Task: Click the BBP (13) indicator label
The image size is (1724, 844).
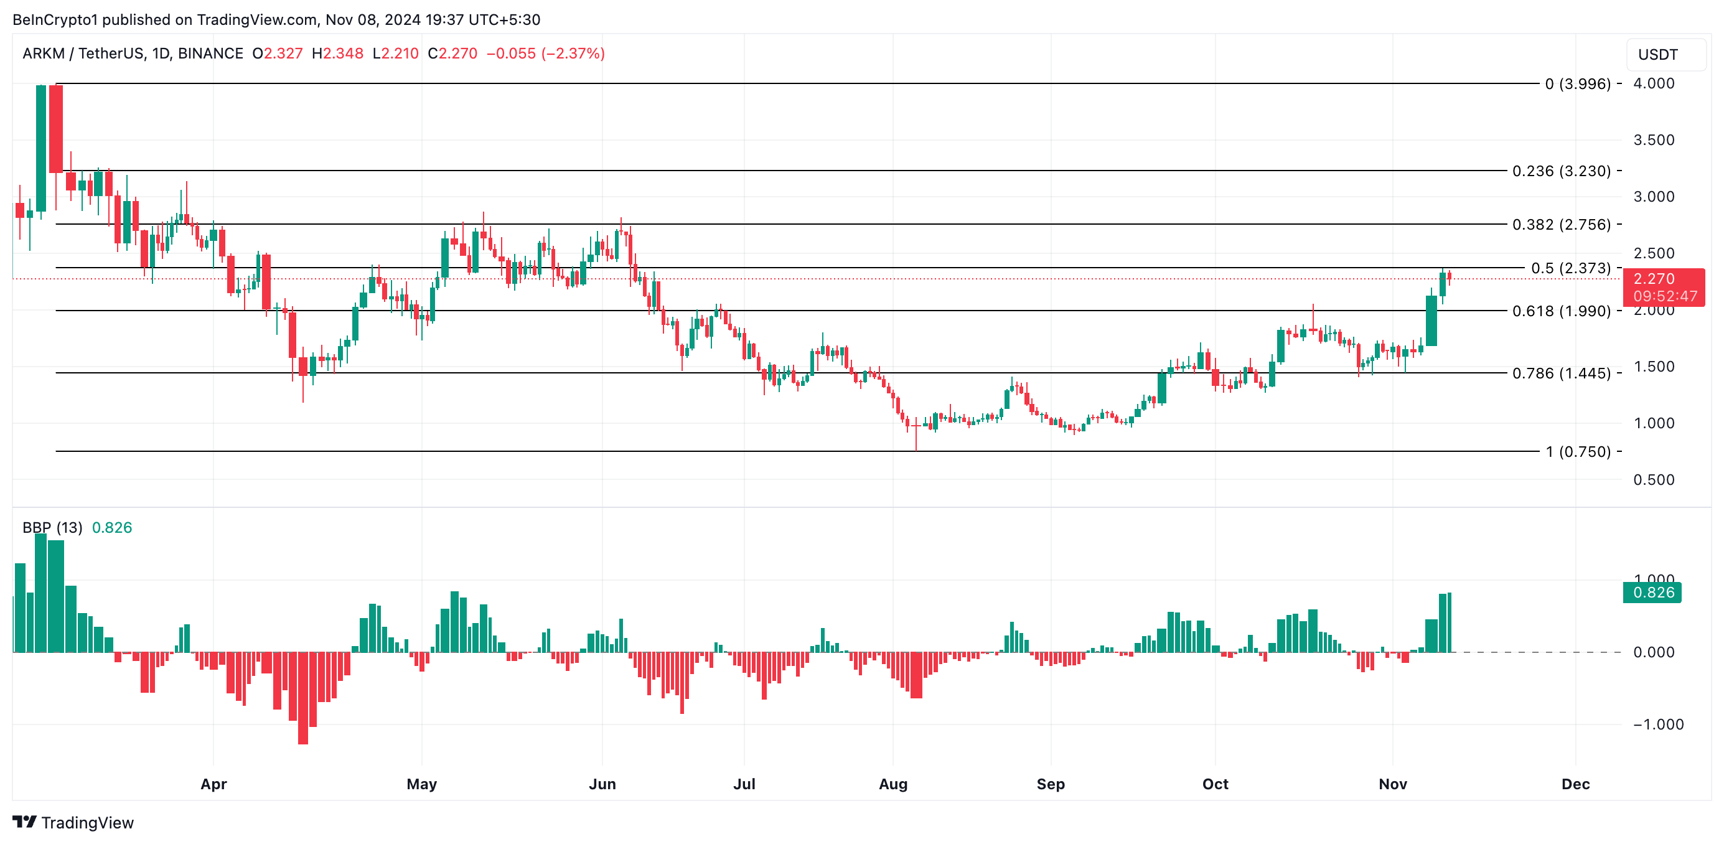Action: point(52,527)
